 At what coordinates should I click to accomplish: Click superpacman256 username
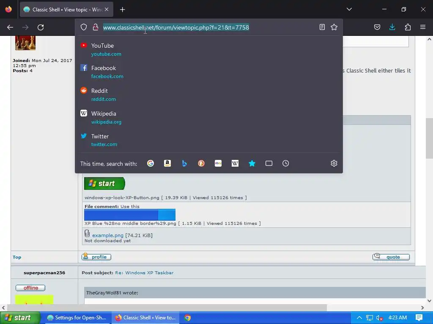pyautogui.click(x=44, y=273)
